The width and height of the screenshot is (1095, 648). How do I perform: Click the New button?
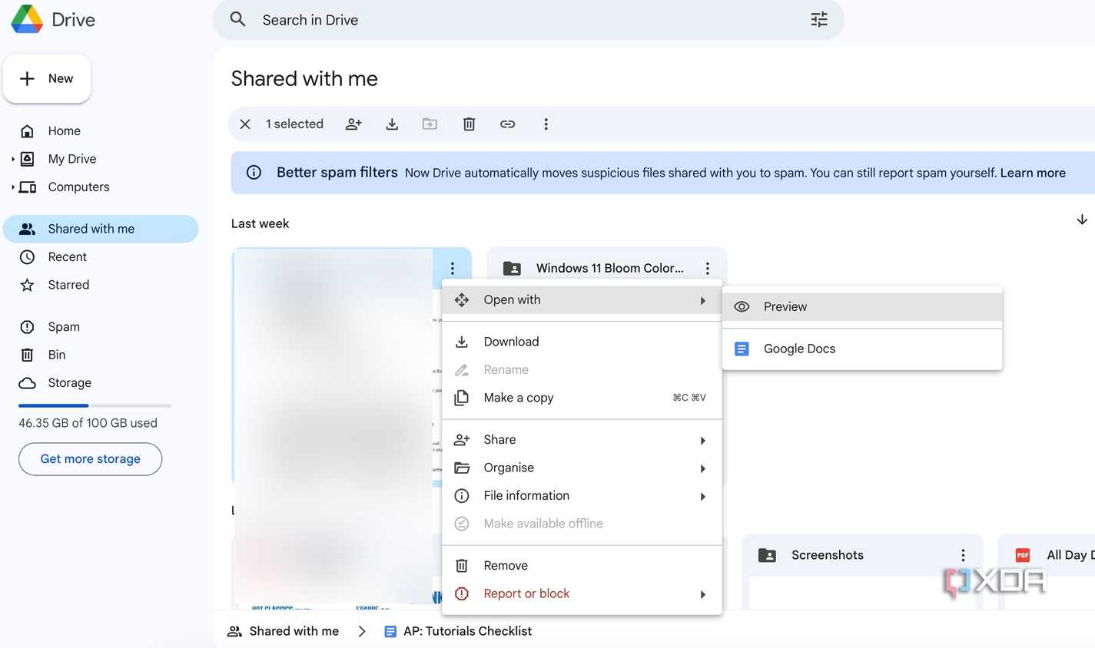[47, 78]
